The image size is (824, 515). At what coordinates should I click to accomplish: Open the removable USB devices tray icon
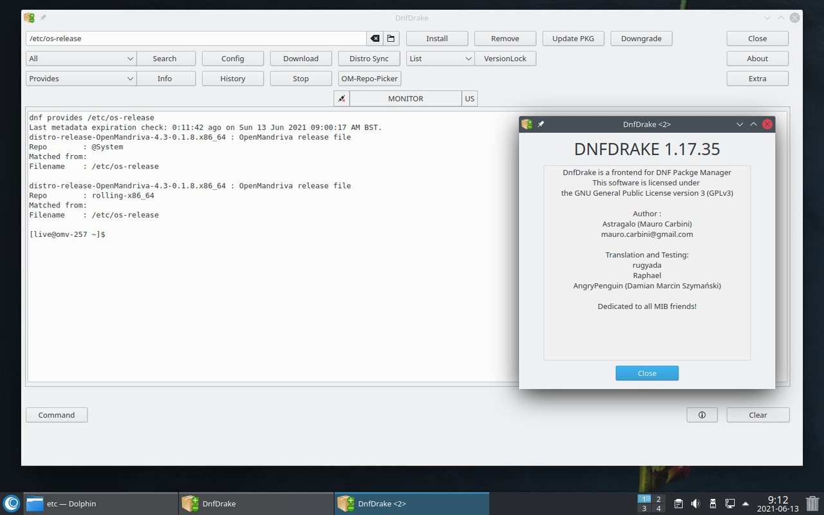tap(713, 503)
